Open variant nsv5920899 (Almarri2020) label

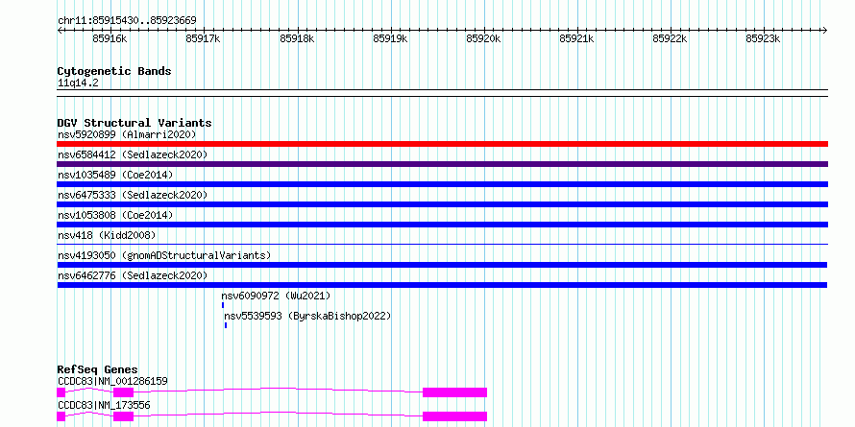click(x=127, y=134)
